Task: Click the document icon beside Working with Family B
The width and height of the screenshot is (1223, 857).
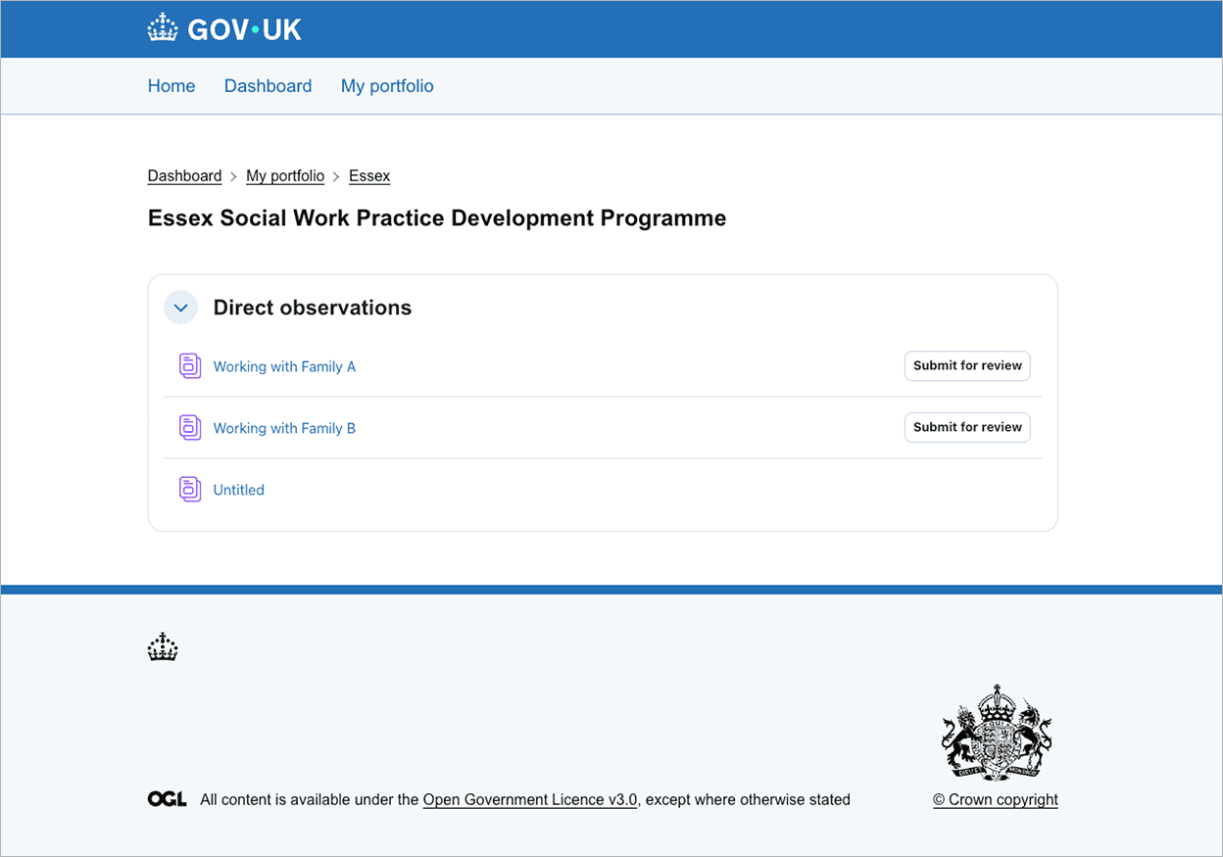Action: point(190,427)
